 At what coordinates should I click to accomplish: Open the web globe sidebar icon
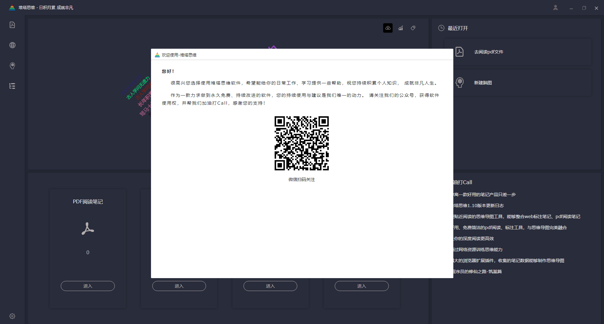(x=12, y=45)
